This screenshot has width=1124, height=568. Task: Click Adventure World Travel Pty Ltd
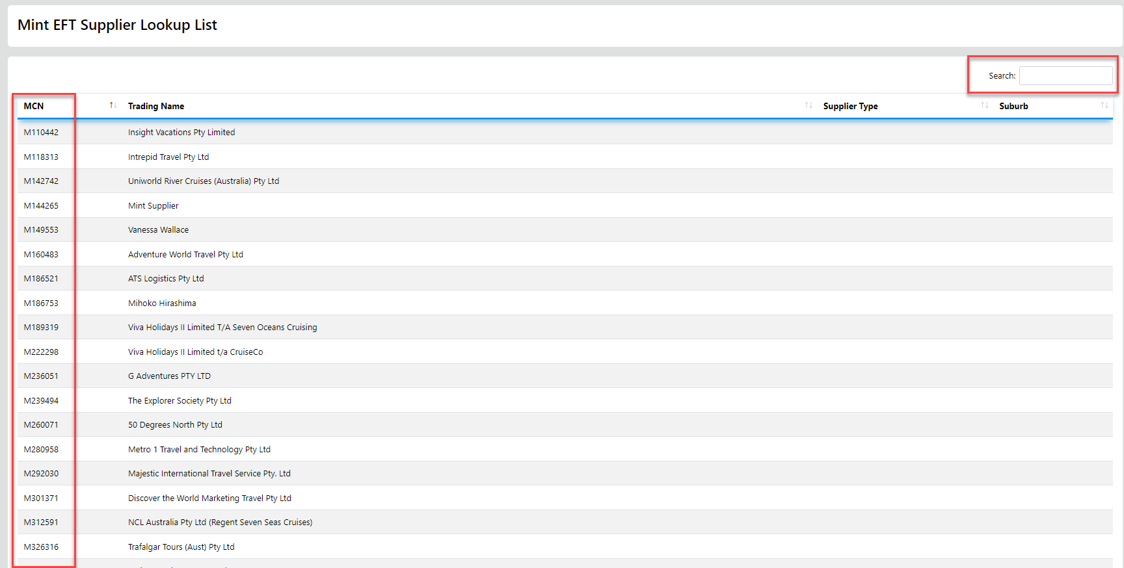point(185,255)
